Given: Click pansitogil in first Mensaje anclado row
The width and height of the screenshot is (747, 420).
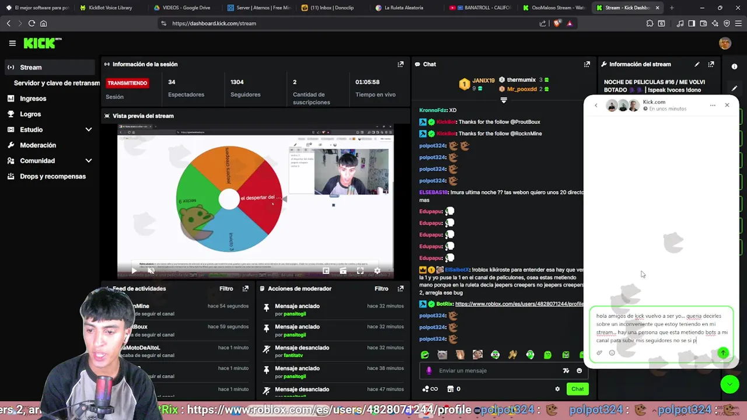Looking at the screenshot, I should point(294,314).
